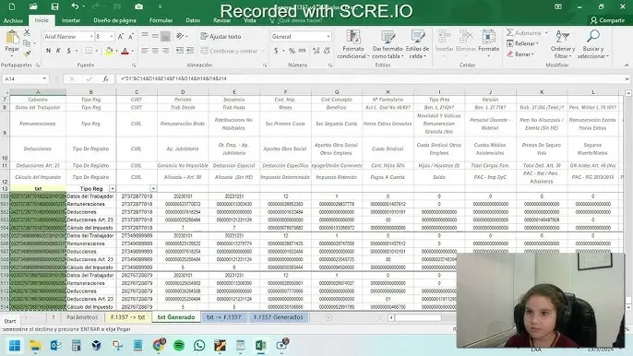This screenshot has height=356, width=633.
Task: Open Ordenar y filtrar menu
Action: tap(562, 44)
